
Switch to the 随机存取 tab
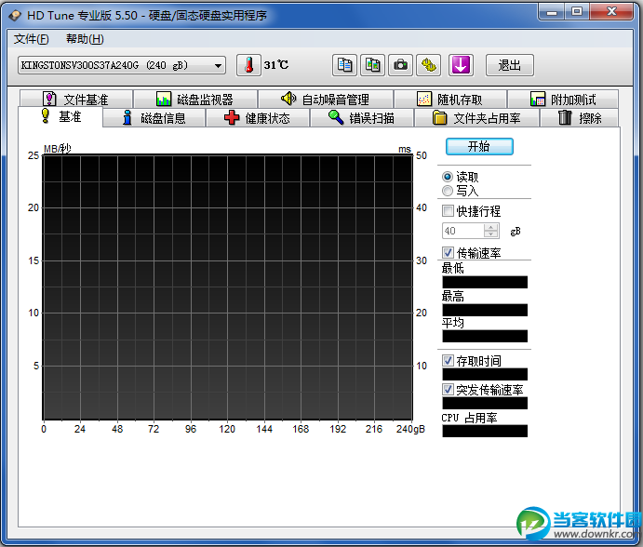450,100
